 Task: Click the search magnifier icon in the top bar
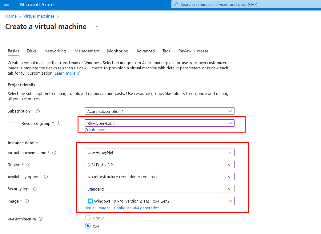tap(176, 4)
